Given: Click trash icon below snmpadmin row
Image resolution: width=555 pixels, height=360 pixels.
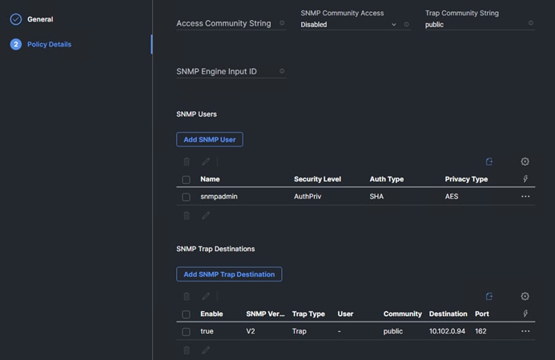Looking at the screenshot, I should (187, 215).
